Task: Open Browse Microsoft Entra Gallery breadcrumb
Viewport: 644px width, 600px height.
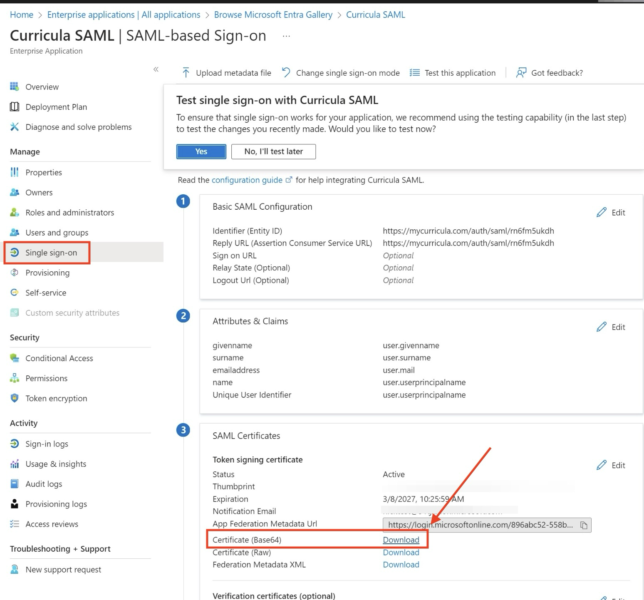Action: 273,15
